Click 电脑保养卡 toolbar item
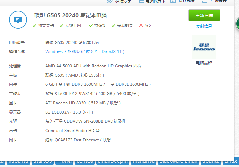 click(152, 1)
